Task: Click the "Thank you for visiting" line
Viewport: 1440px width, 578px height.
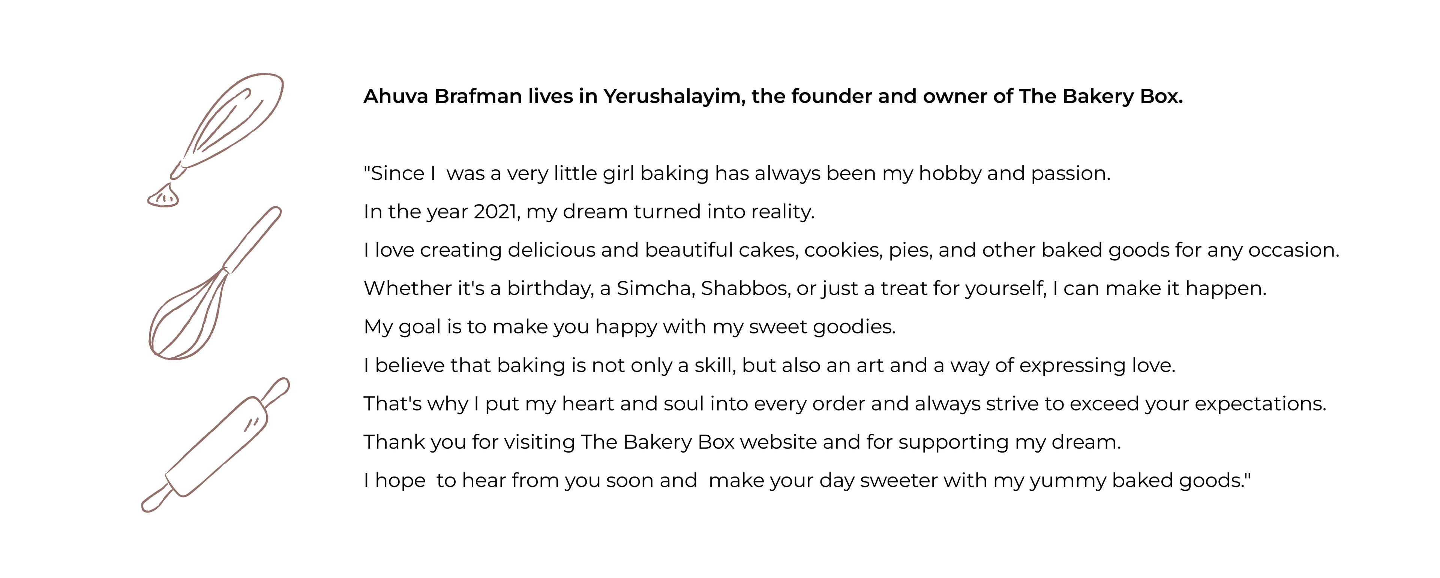Action: (742, 442)
